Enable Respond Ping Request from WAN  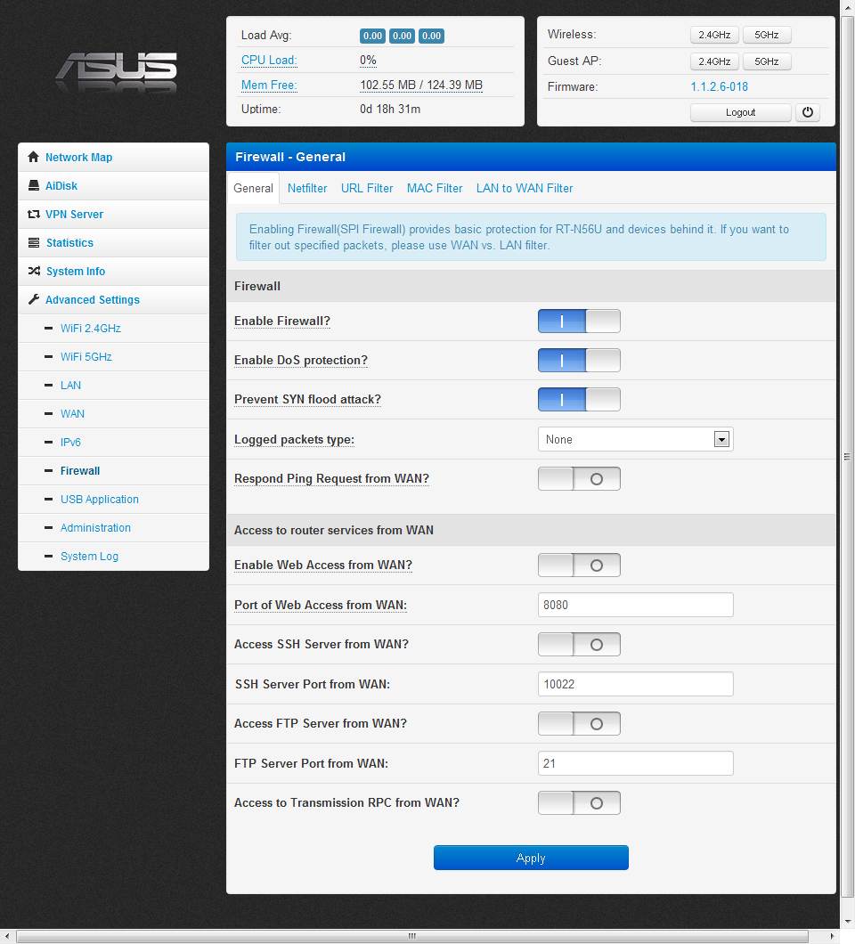[579, 479]
